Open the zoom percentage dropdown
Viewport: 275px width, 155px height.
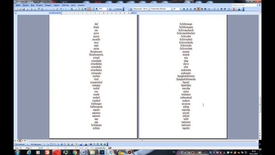pos(107,9)
